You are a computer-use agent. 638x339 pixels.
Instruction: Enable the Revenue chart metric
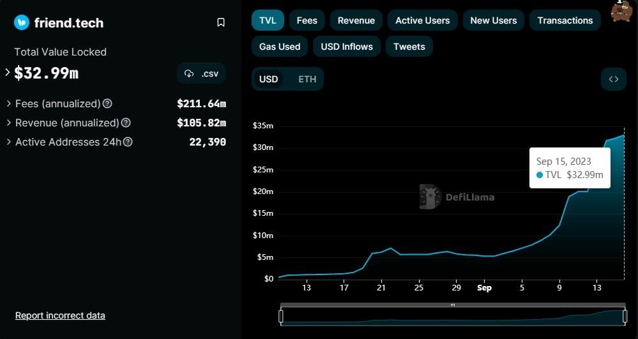(x=356, y=20)
